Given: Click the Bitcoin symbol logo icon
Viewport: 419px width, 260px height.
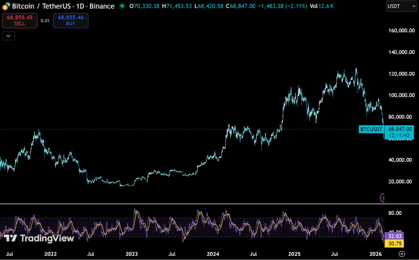Looking at the screenshot, I should [5, 7].
